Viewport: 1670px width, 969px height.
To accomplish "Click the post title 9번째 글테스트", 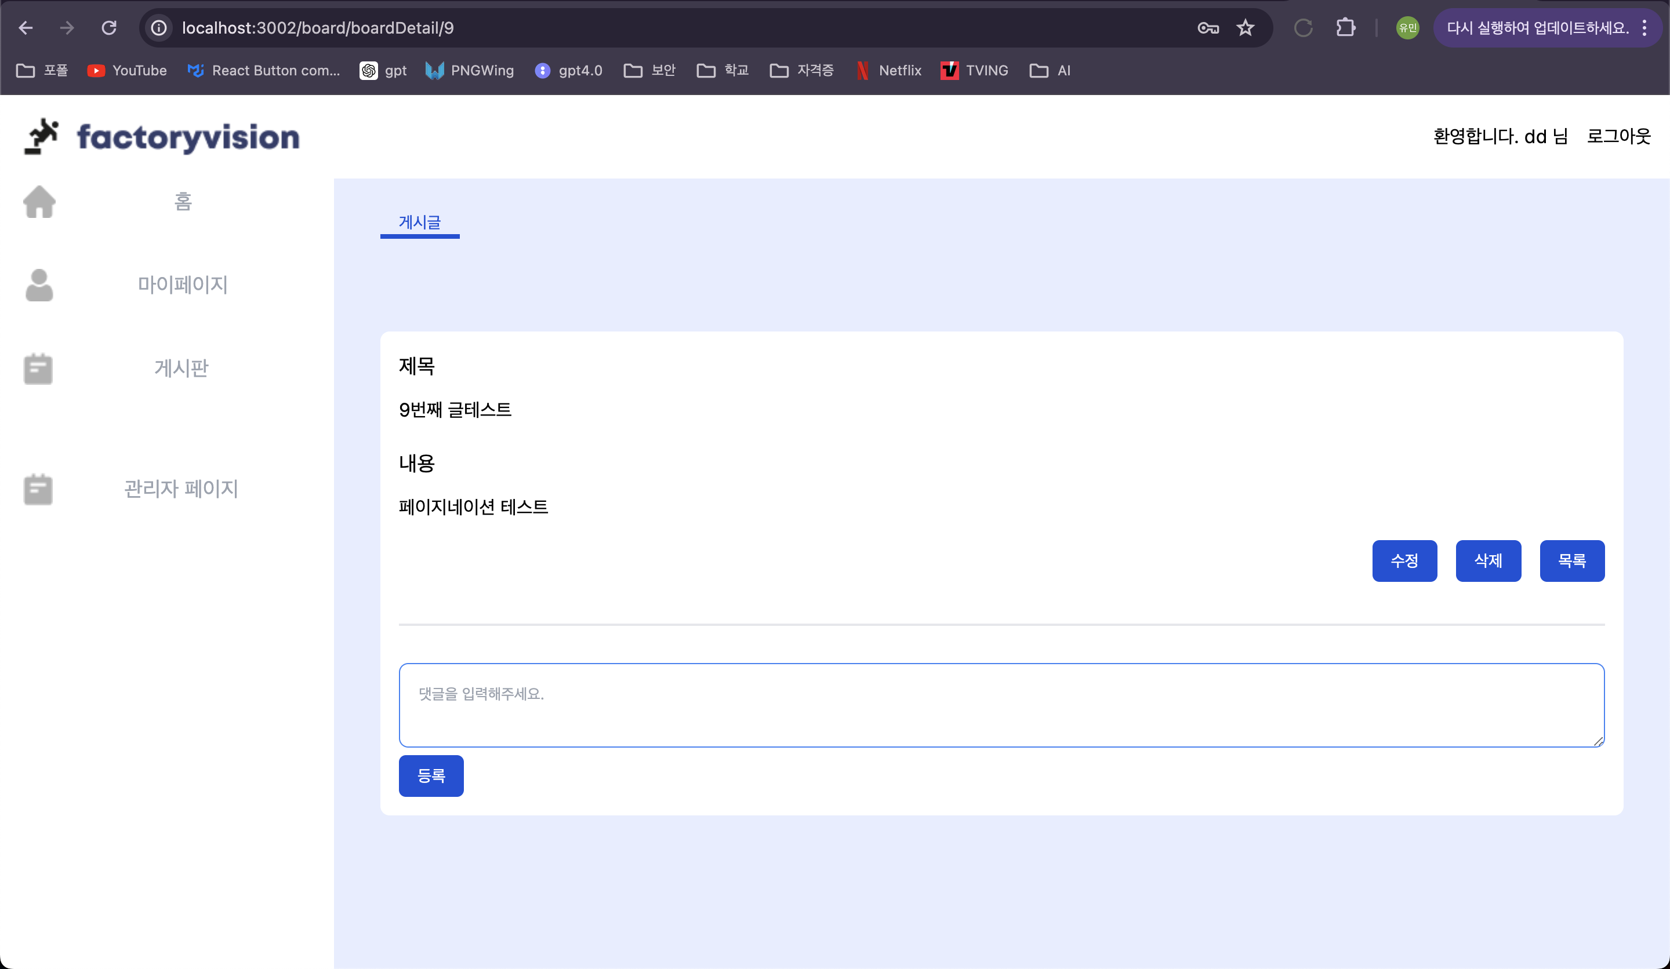I will (x=455, y=410).
